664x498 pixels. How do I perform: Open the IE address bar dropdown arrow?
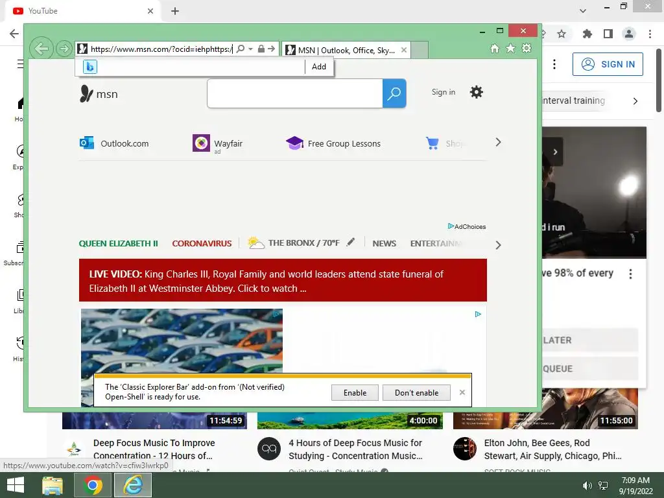pyautogui.click(x=251, y=49)
